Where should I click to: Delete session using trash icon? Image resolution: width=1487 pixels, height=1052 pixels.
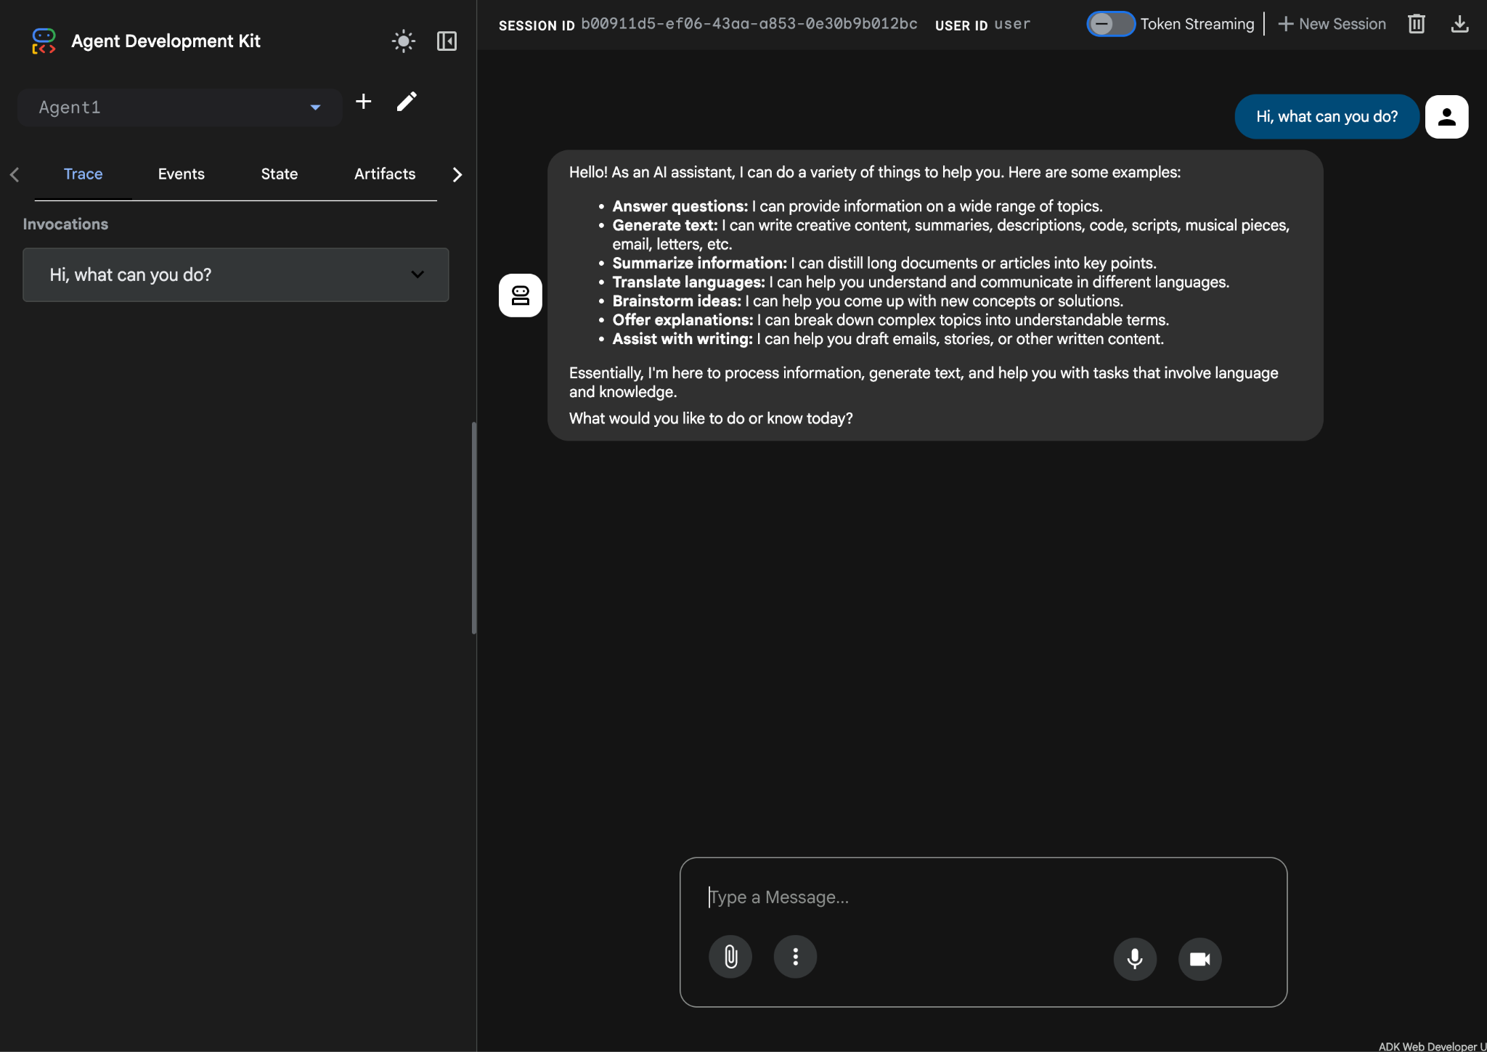[1416, 24]
